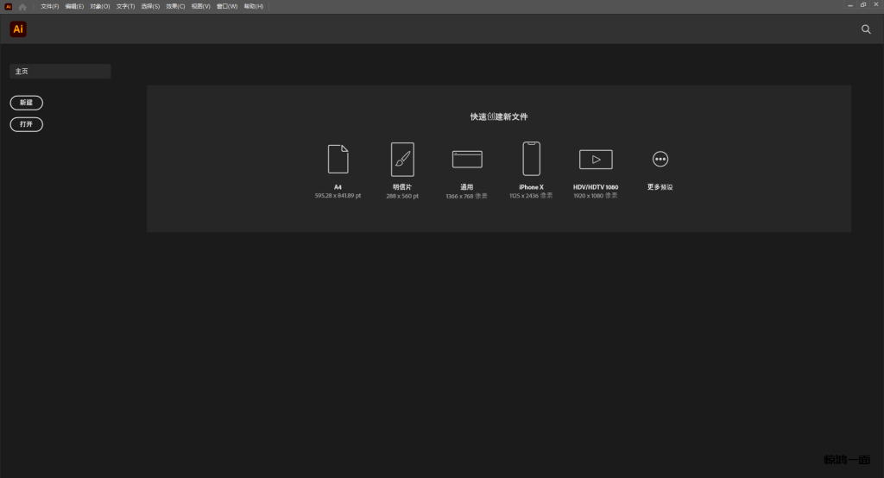The height and width of the screenshot is (478, 884).
Task: Select the 明信片 postcard preset icon
Action: (x=402, y=159)
